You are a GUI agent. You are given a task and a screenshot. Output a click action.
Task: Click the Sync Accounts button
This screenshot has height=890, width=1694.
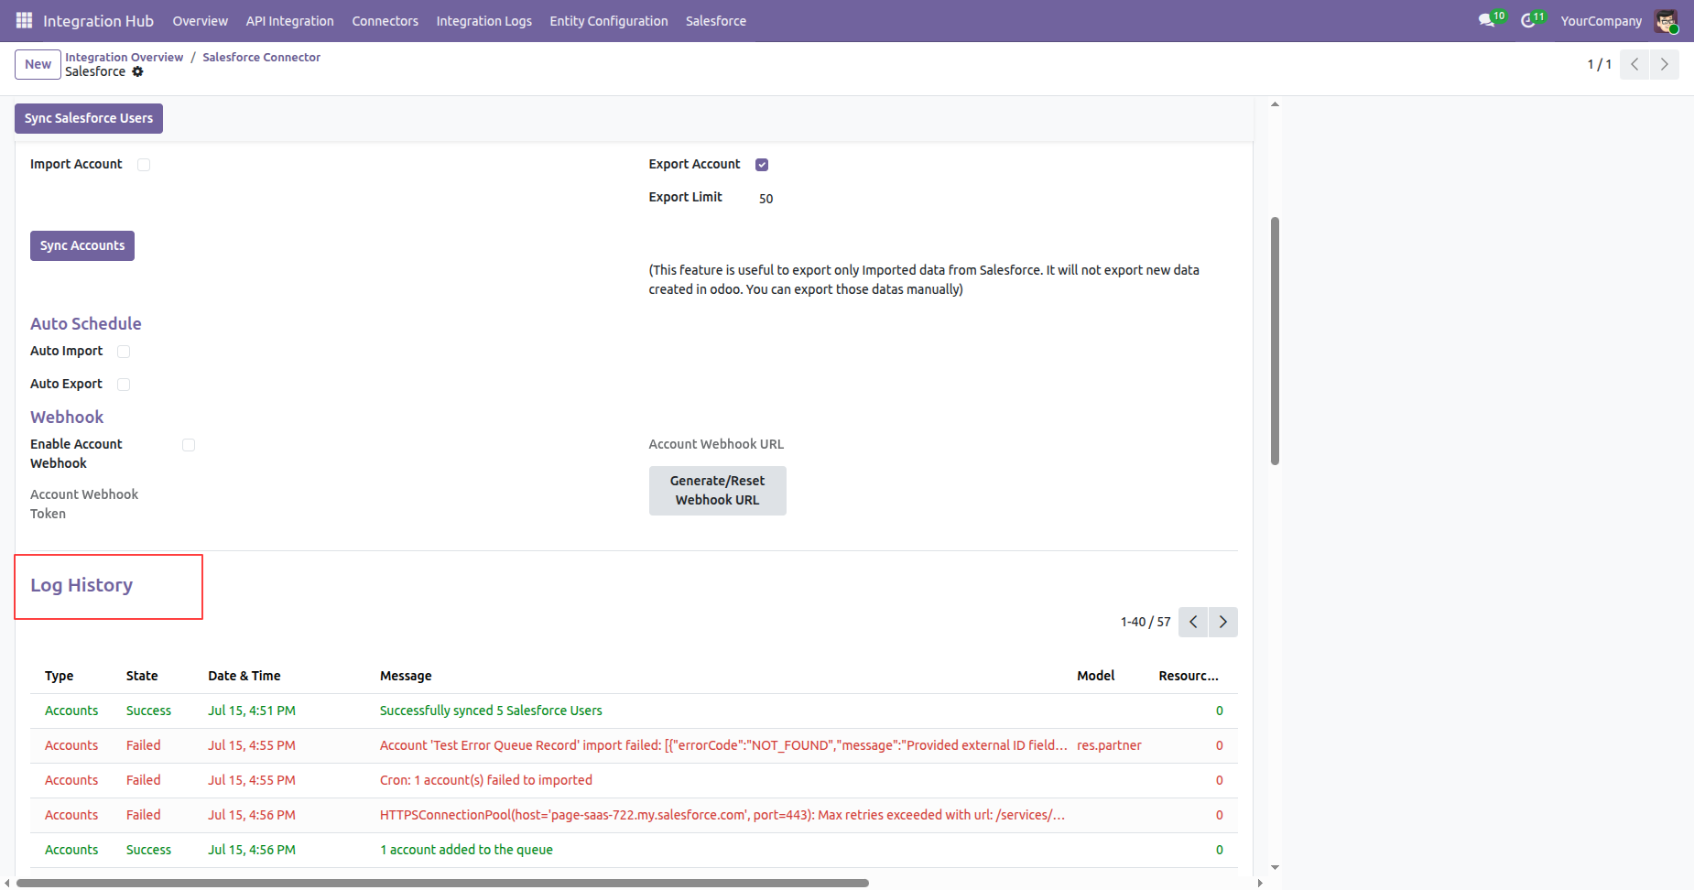82,245
